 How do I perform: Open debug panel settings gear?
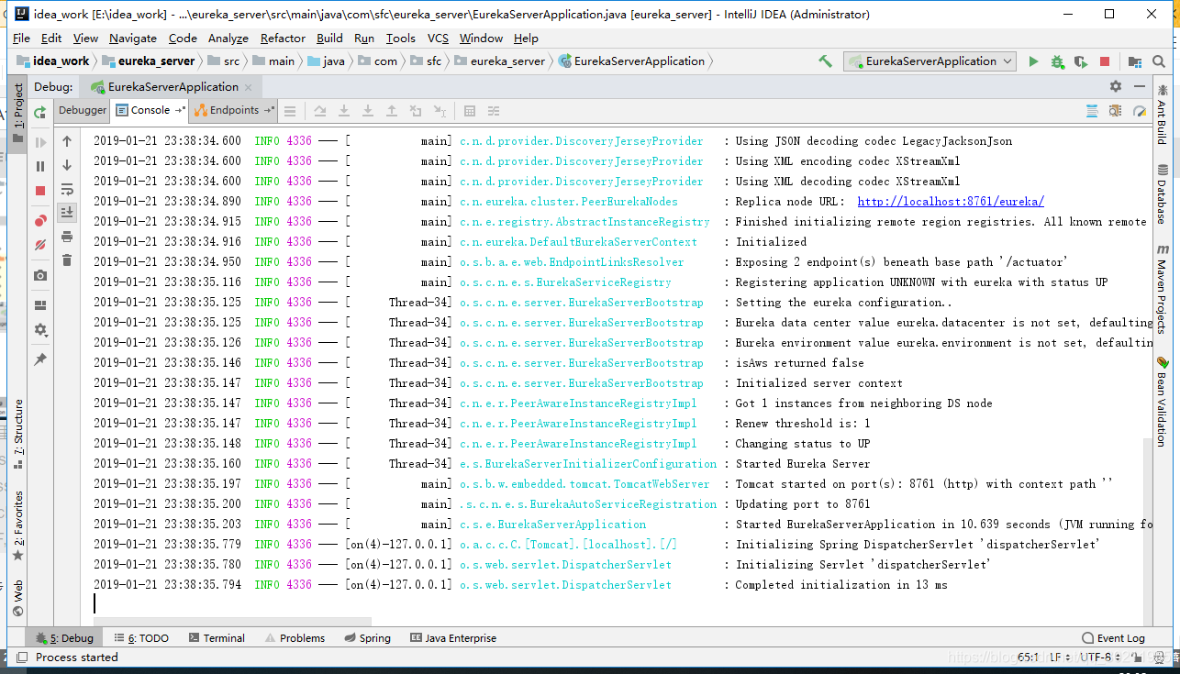pos(1116,86)
